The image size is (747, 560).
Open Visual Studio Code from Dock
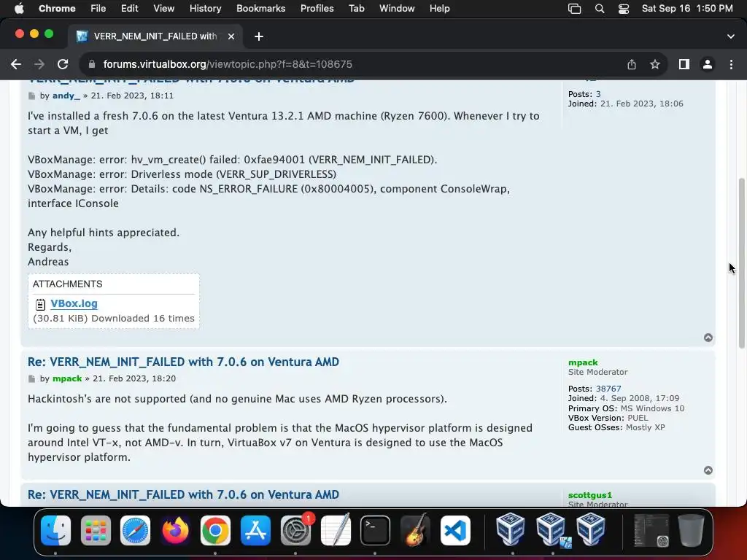455,531
